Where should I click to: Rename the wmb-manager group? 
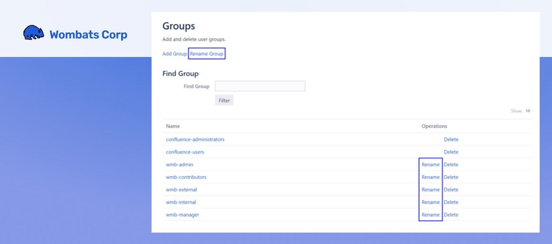pyautogui.click(x=430, y=215)
